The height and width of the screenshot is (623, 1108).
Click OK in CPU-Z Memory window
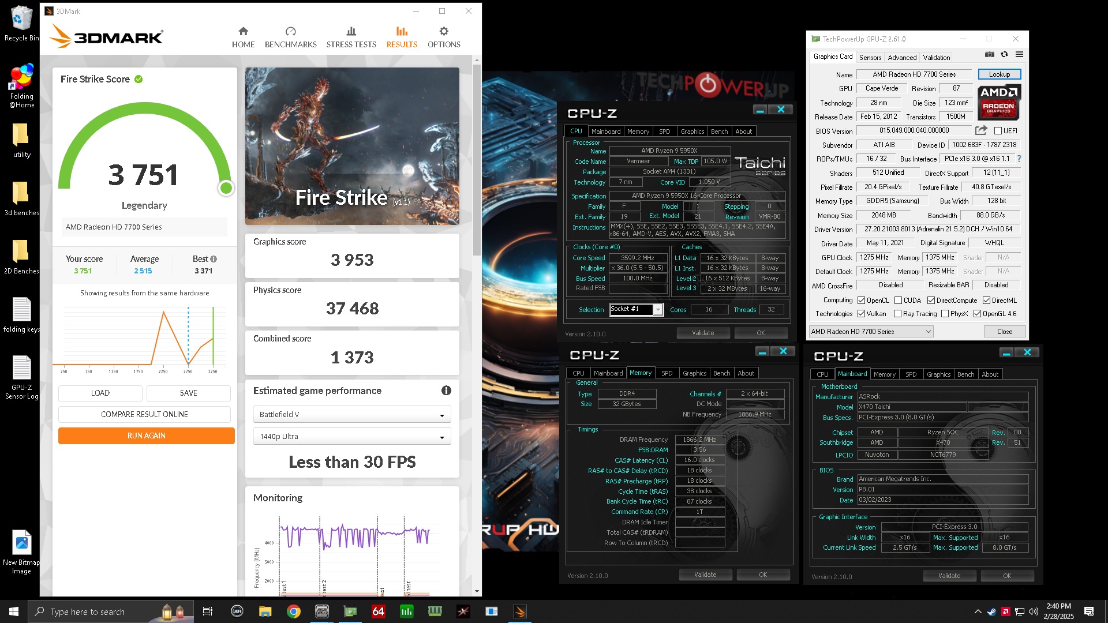[763, 575]
